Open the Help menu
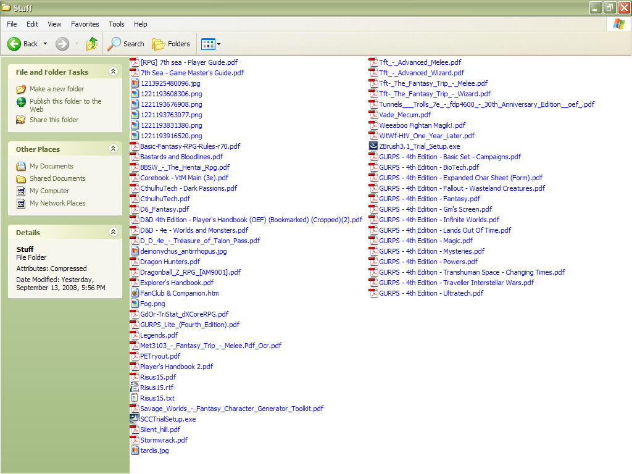Image resolution: width=632 pixels, height=474 pixels. 140,24
